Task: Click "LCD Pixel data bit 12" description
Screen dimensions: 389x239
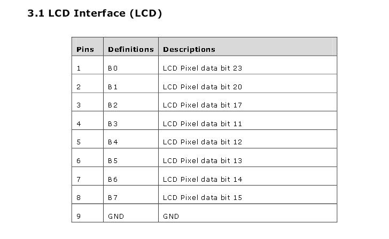Action: pos(203,142)
